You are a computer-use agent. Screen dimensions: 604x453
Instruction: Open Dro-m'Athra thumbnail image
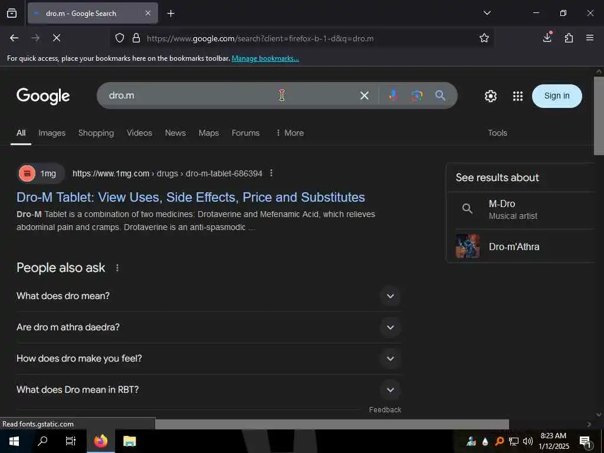[468, 246]
